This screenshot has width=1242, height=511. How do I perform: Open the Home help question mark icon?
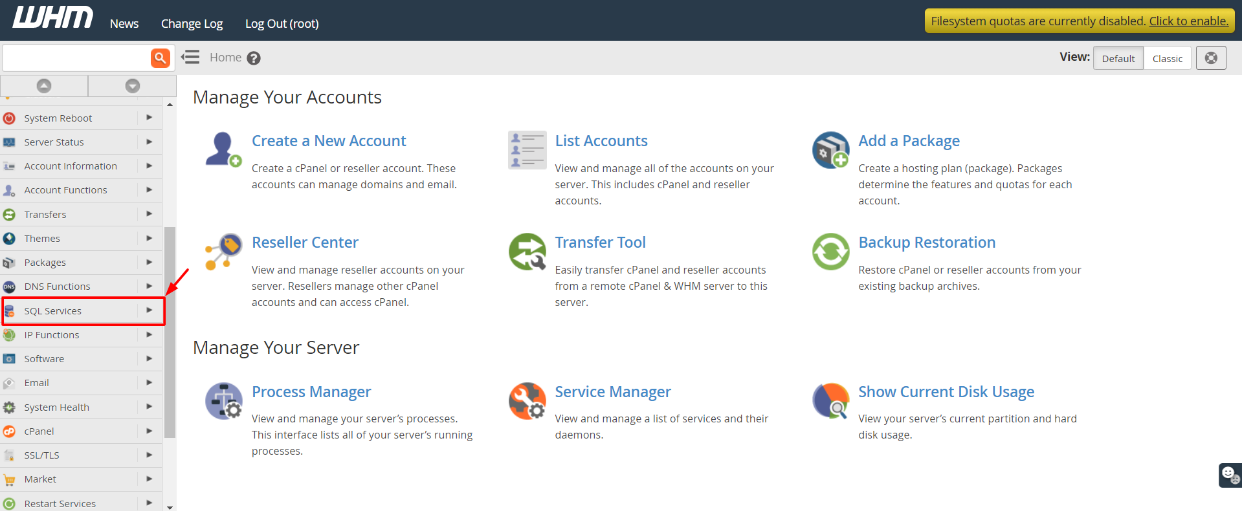click(254, 58)
